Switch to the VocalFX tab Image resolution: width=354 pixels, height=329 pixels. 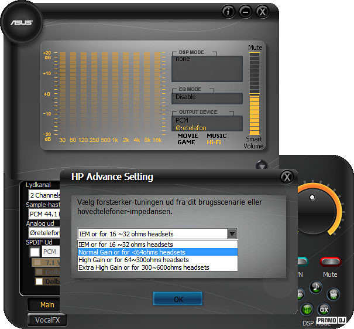click(47, 320)
